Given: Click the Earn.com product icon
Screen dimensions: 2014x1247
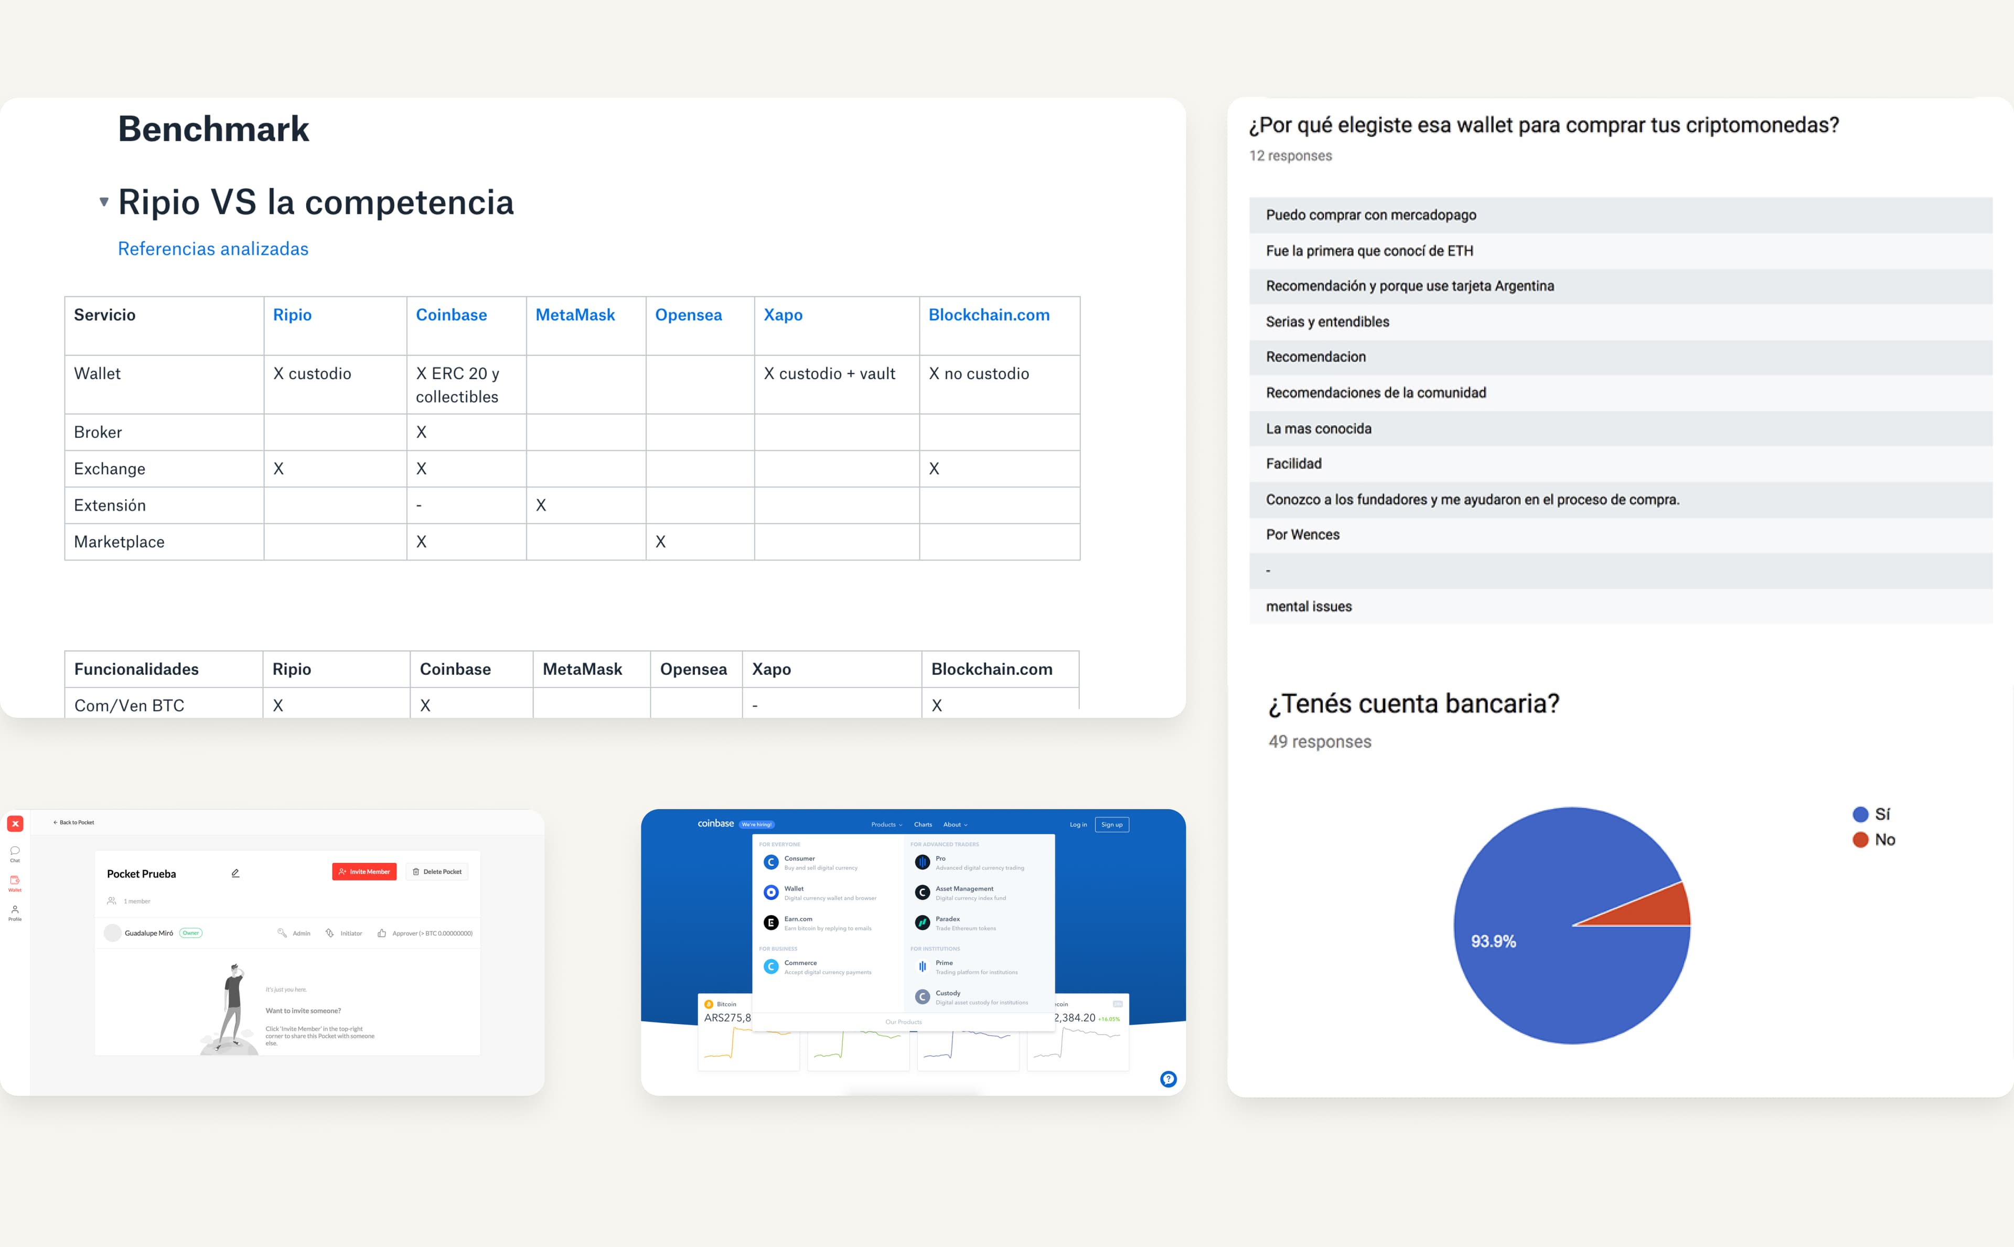Looking at the screenshot, I should 771,922.
